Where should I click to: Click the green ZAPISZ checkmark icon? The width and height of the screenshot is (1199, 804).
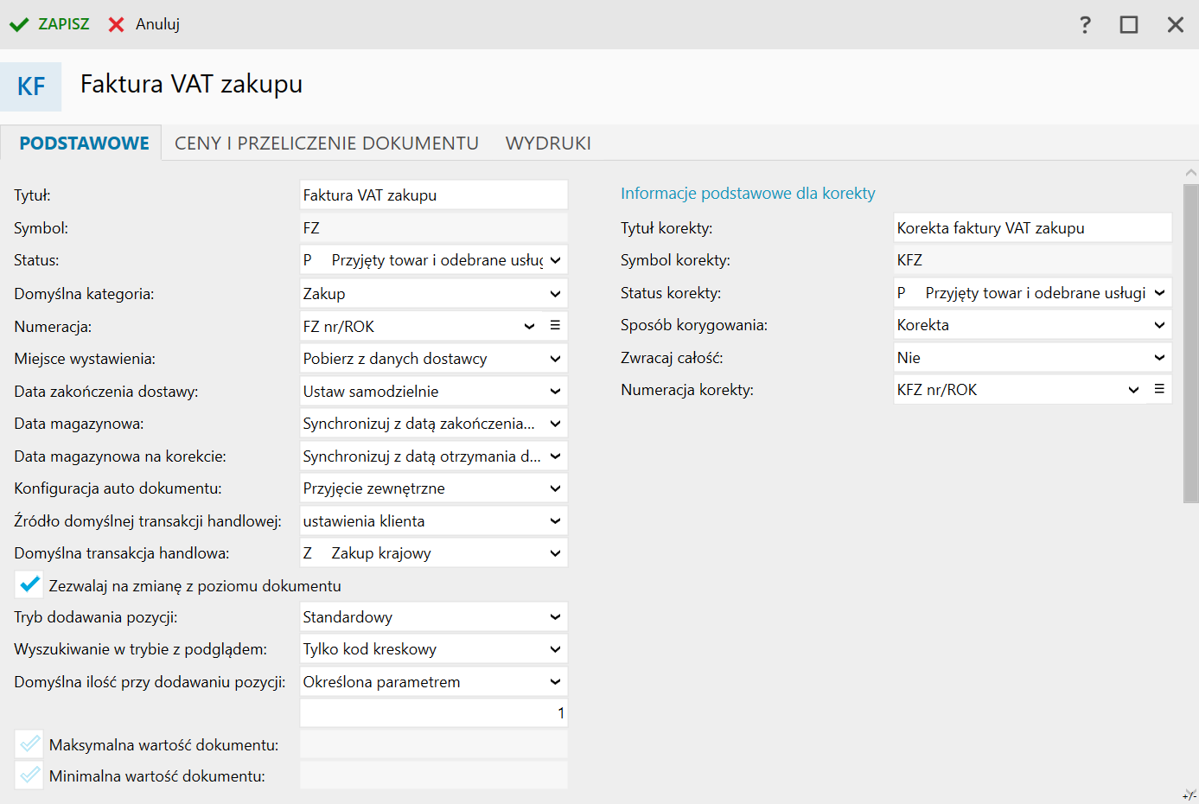tap(19, 24)
